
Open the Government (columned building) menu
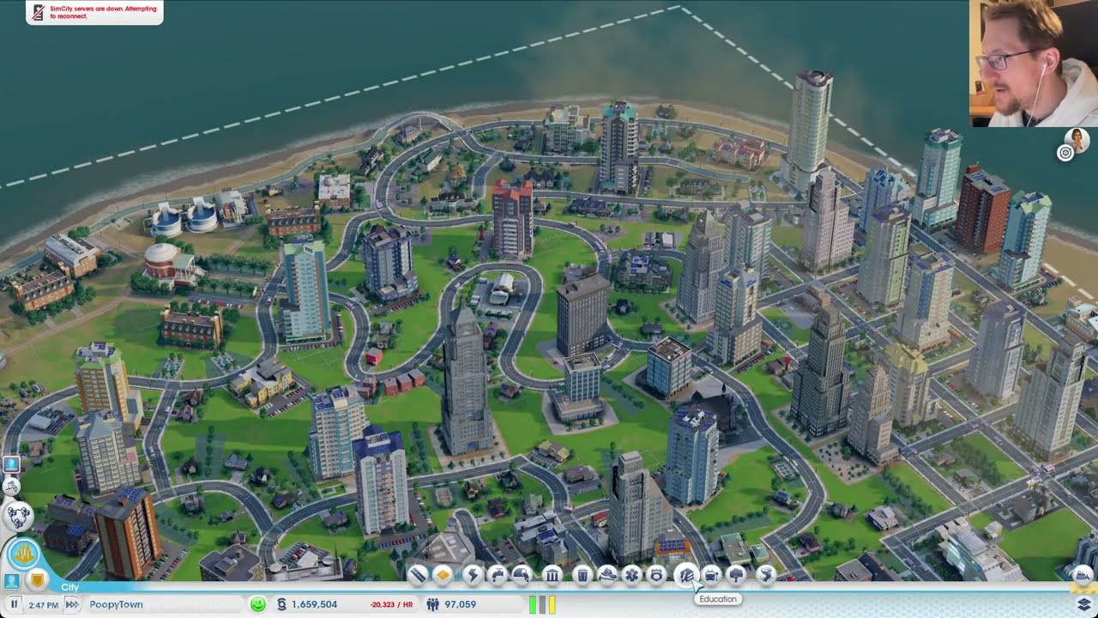tap(552, 575)
